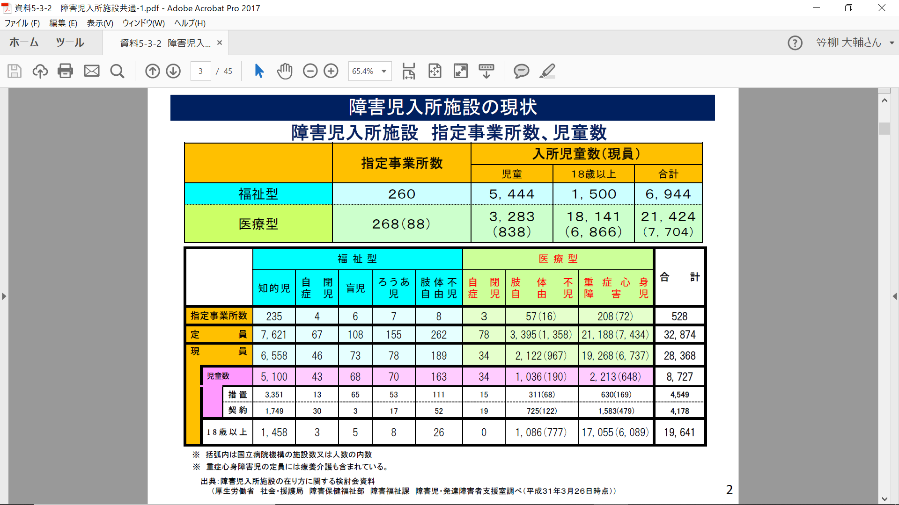The image size is (899, 505).
Task: Open the ウィンドウ(W) menu
Action: click(x=144, y=23)
